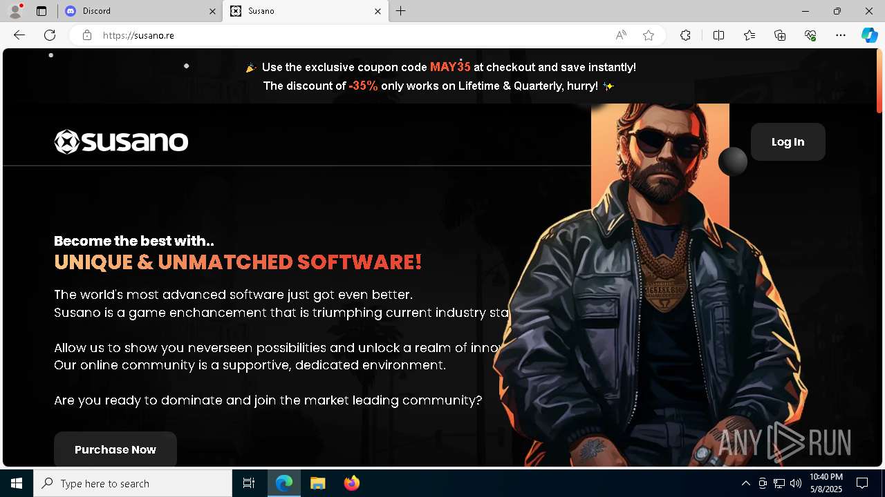Open a new browser tab
Viewport: 885px width, 497px height.
401,11
